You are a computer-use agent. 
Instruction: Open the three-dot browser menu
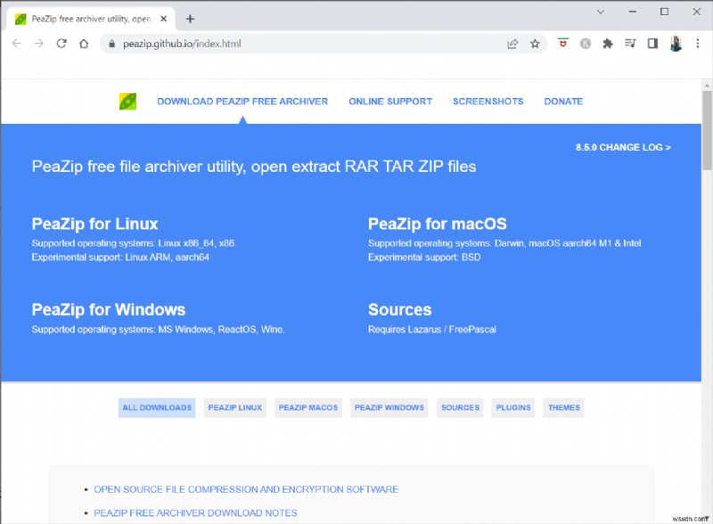coord(698,43)
